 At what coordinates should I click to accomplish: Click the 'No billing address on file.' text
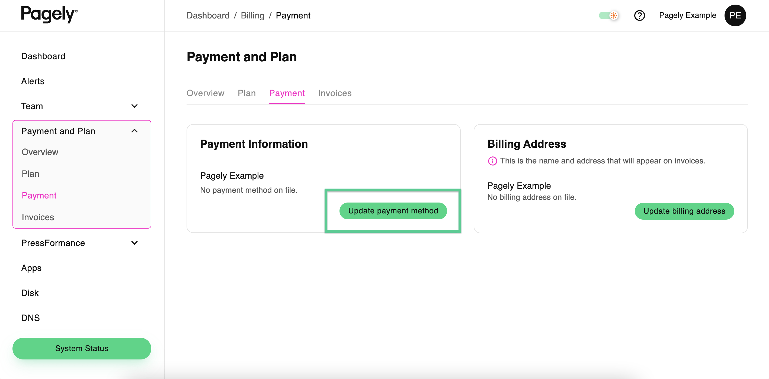(x=532, y=197)
